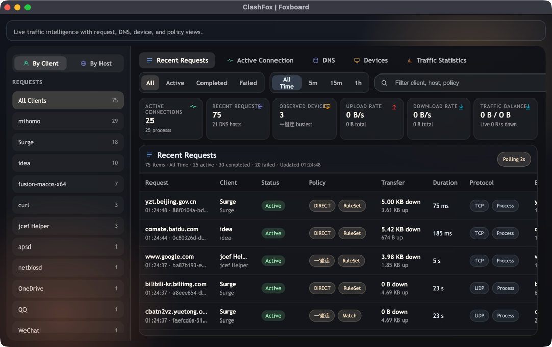Select the Polling 2s control
552x347 pixels.
pos(514,159)
